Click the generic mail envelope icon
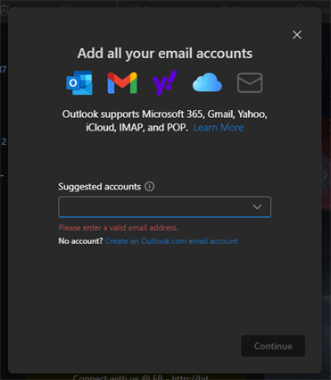 point(250,82)
